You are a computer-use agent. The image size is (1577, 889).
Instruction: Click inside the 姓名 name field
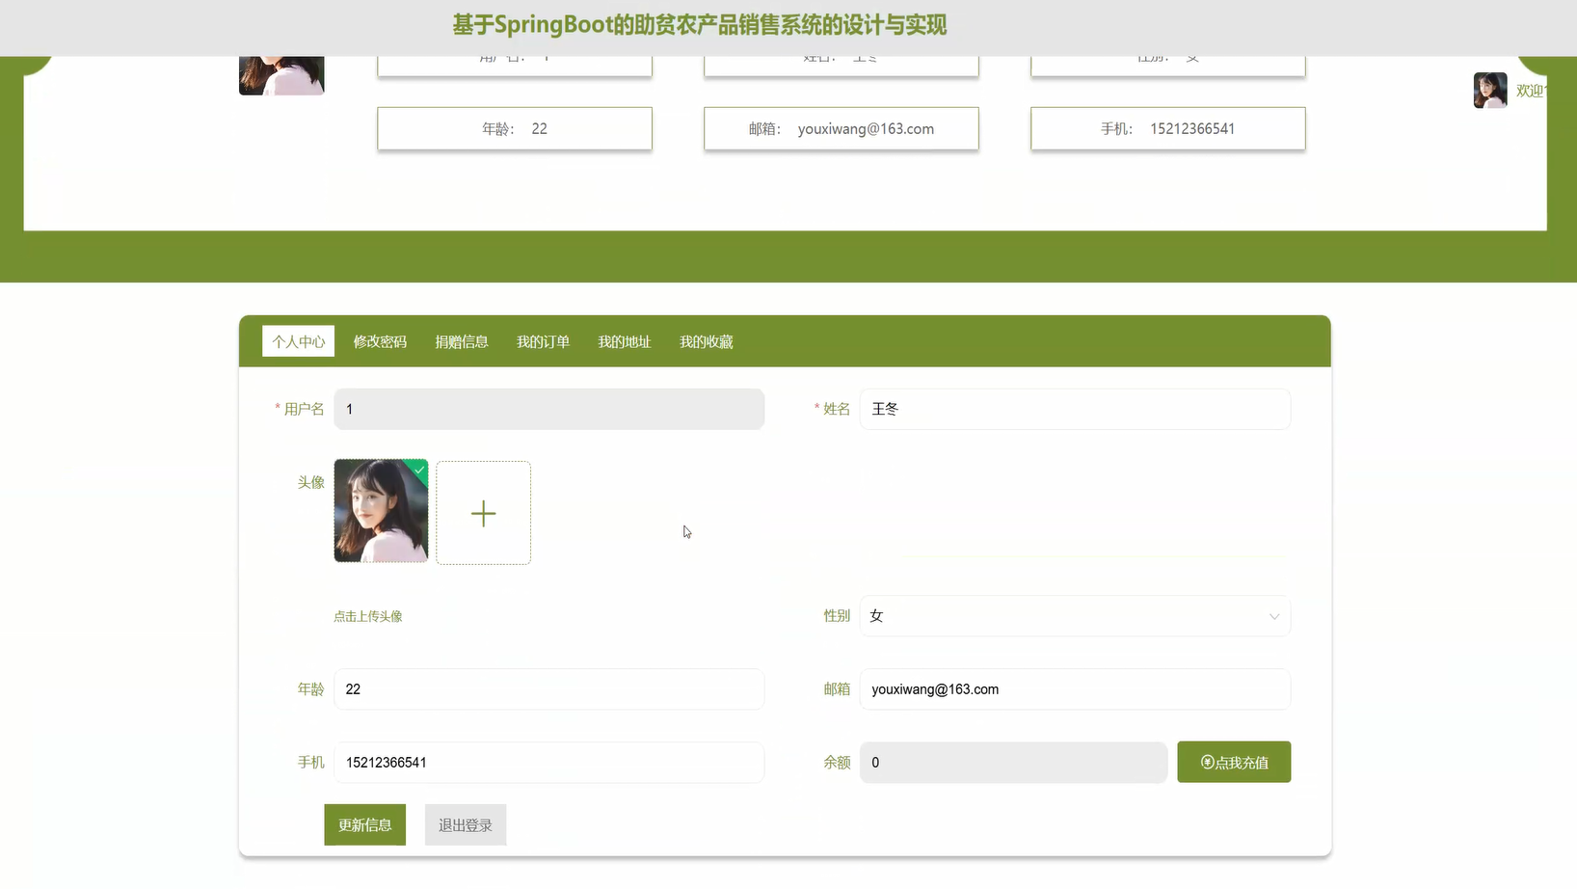pyautogui.click(x=1075, y=409)
